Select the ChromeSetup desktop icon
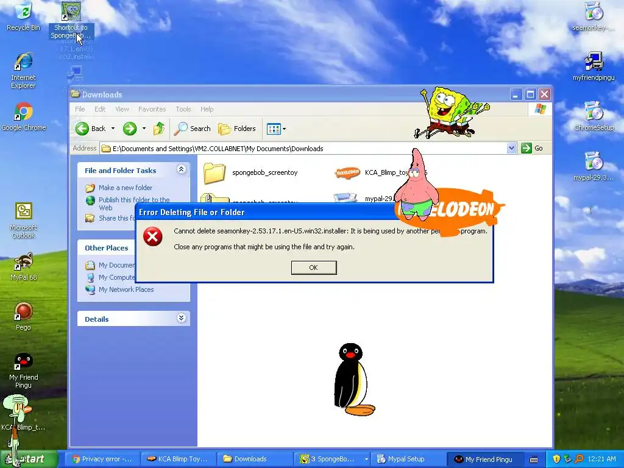This screenshot has height=468, width=624. click(594, 116)
